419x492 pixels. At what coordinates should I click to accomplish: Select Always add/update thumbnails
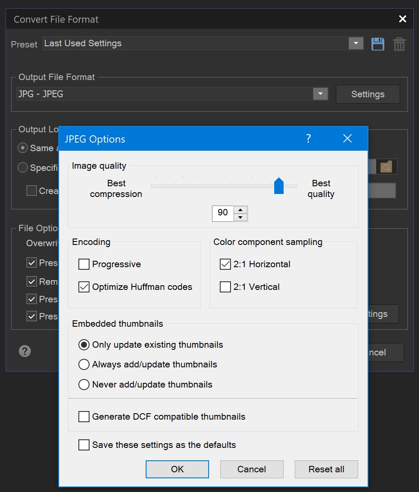pos(84,364)
